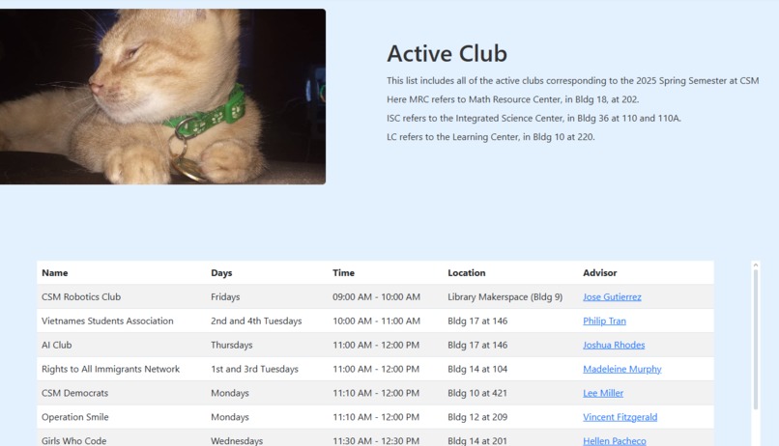The height and width of the screenshot is (446, 779).
Task: Click Bldg 14 at 104 location cell
Action: [477, 369]
